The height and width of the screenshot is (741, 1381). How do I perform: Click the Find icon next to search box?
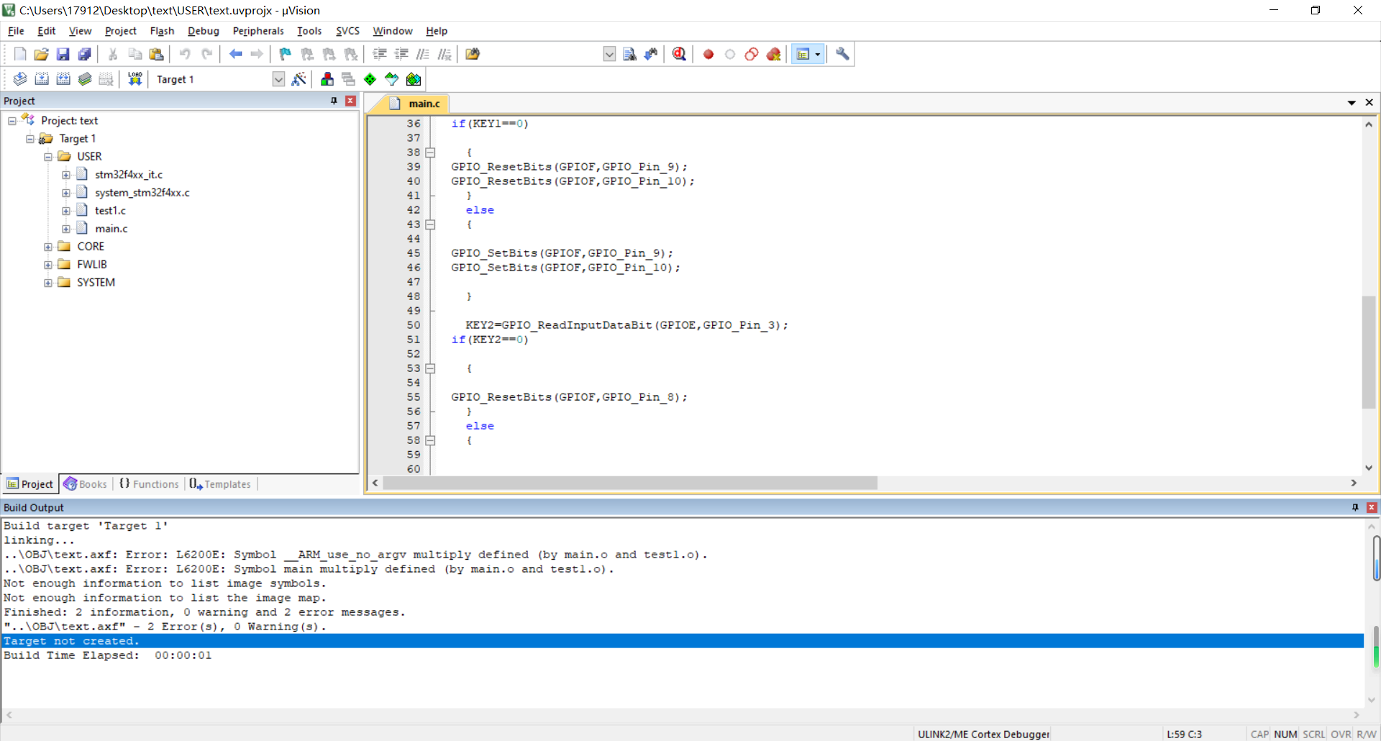click(x=629, y=54)
